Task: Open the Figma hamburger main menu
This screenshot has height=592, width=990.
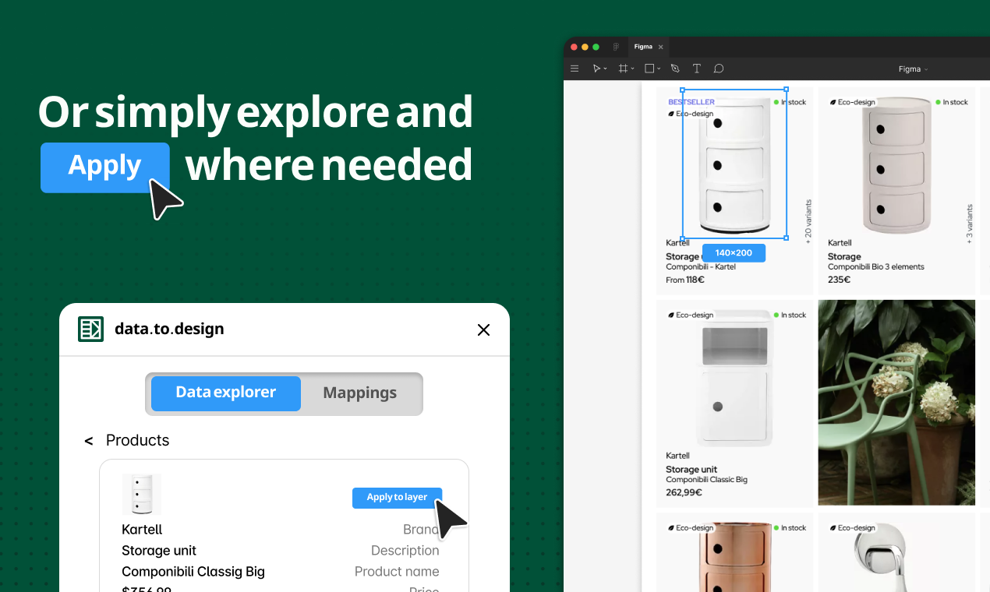Action: (575, 69)
